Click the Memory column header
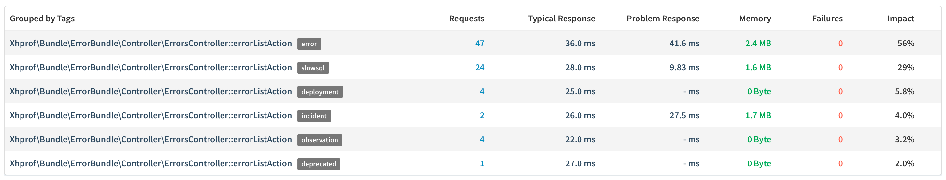Viewport: 946px width, 180px height. pyautogui.click(x=755, y=19)
